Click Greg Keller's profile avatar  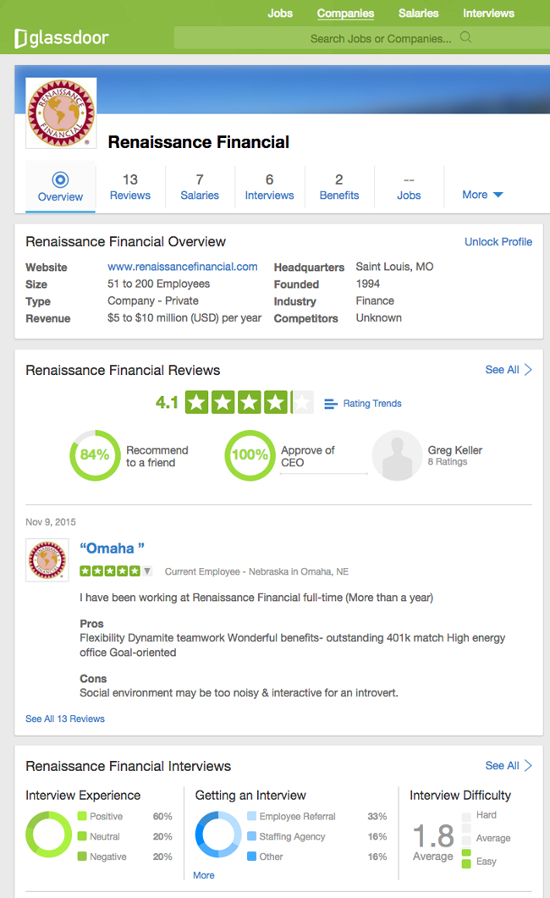(397, 455)
